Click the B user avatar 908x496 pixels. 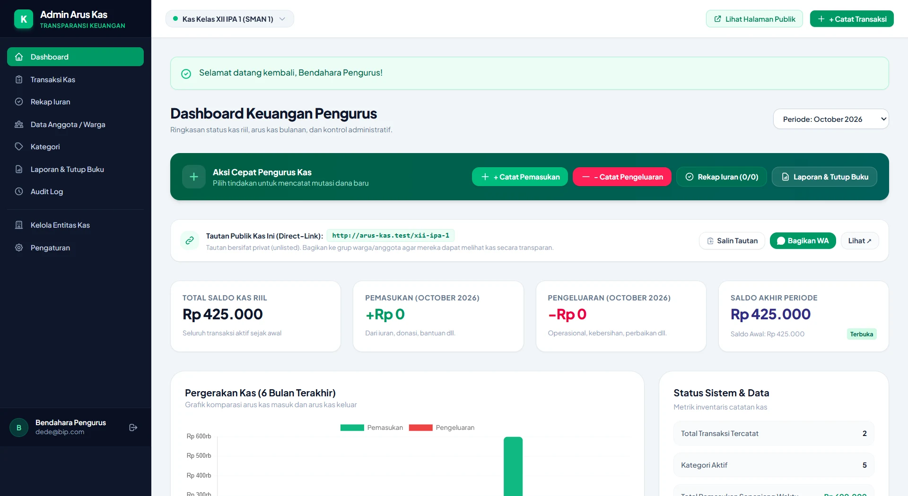(19, 428)
